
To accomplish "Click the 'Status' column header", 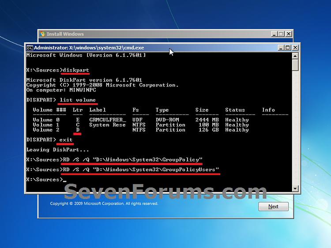I will coord(235,110).
